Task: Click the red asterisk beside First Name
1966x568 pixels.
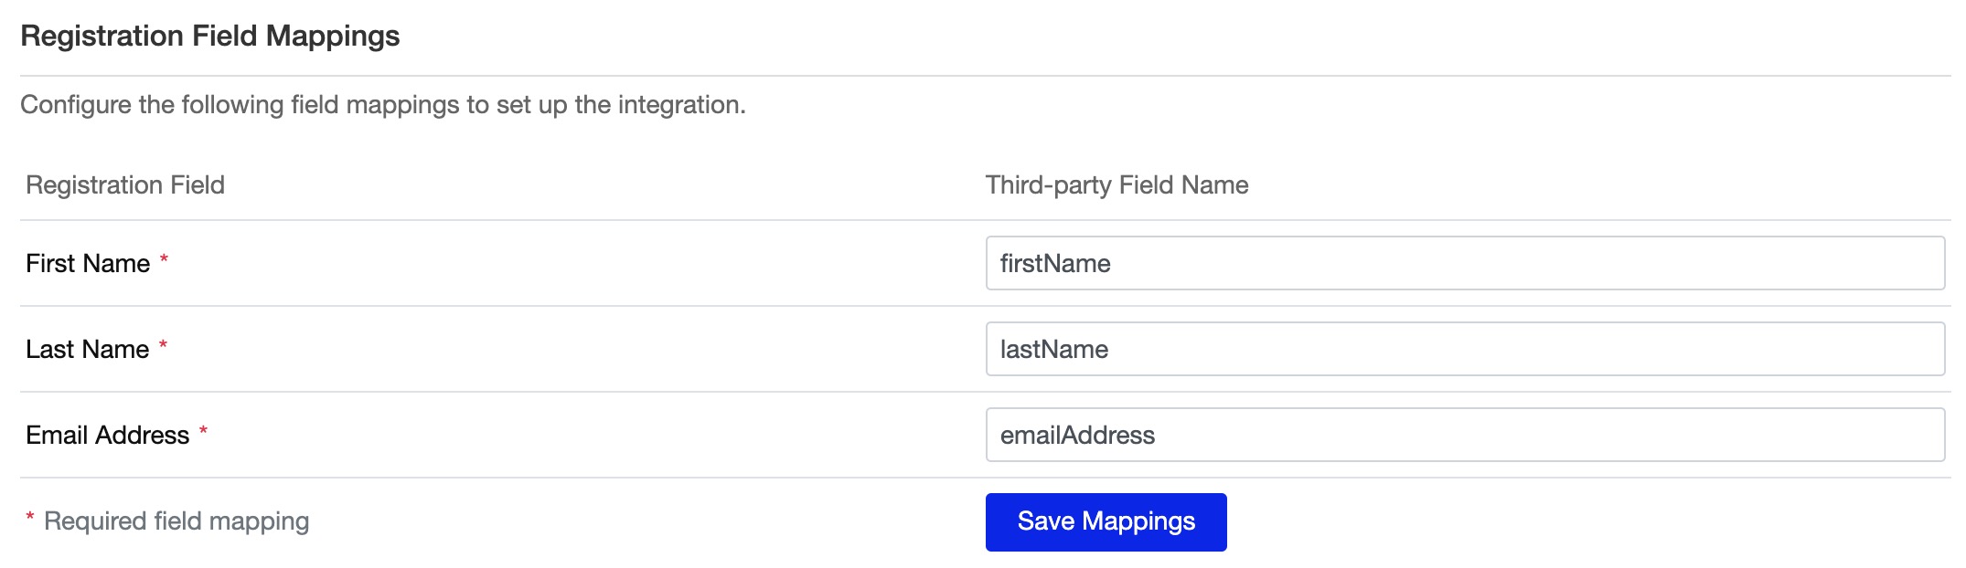Action: [165, 259]
